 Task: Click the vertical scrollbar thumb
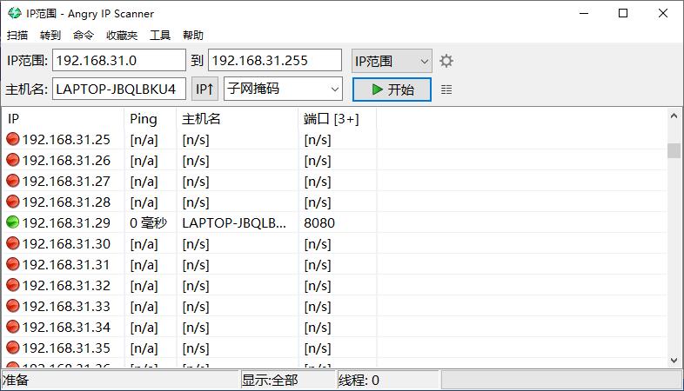(x=674, y=150)
